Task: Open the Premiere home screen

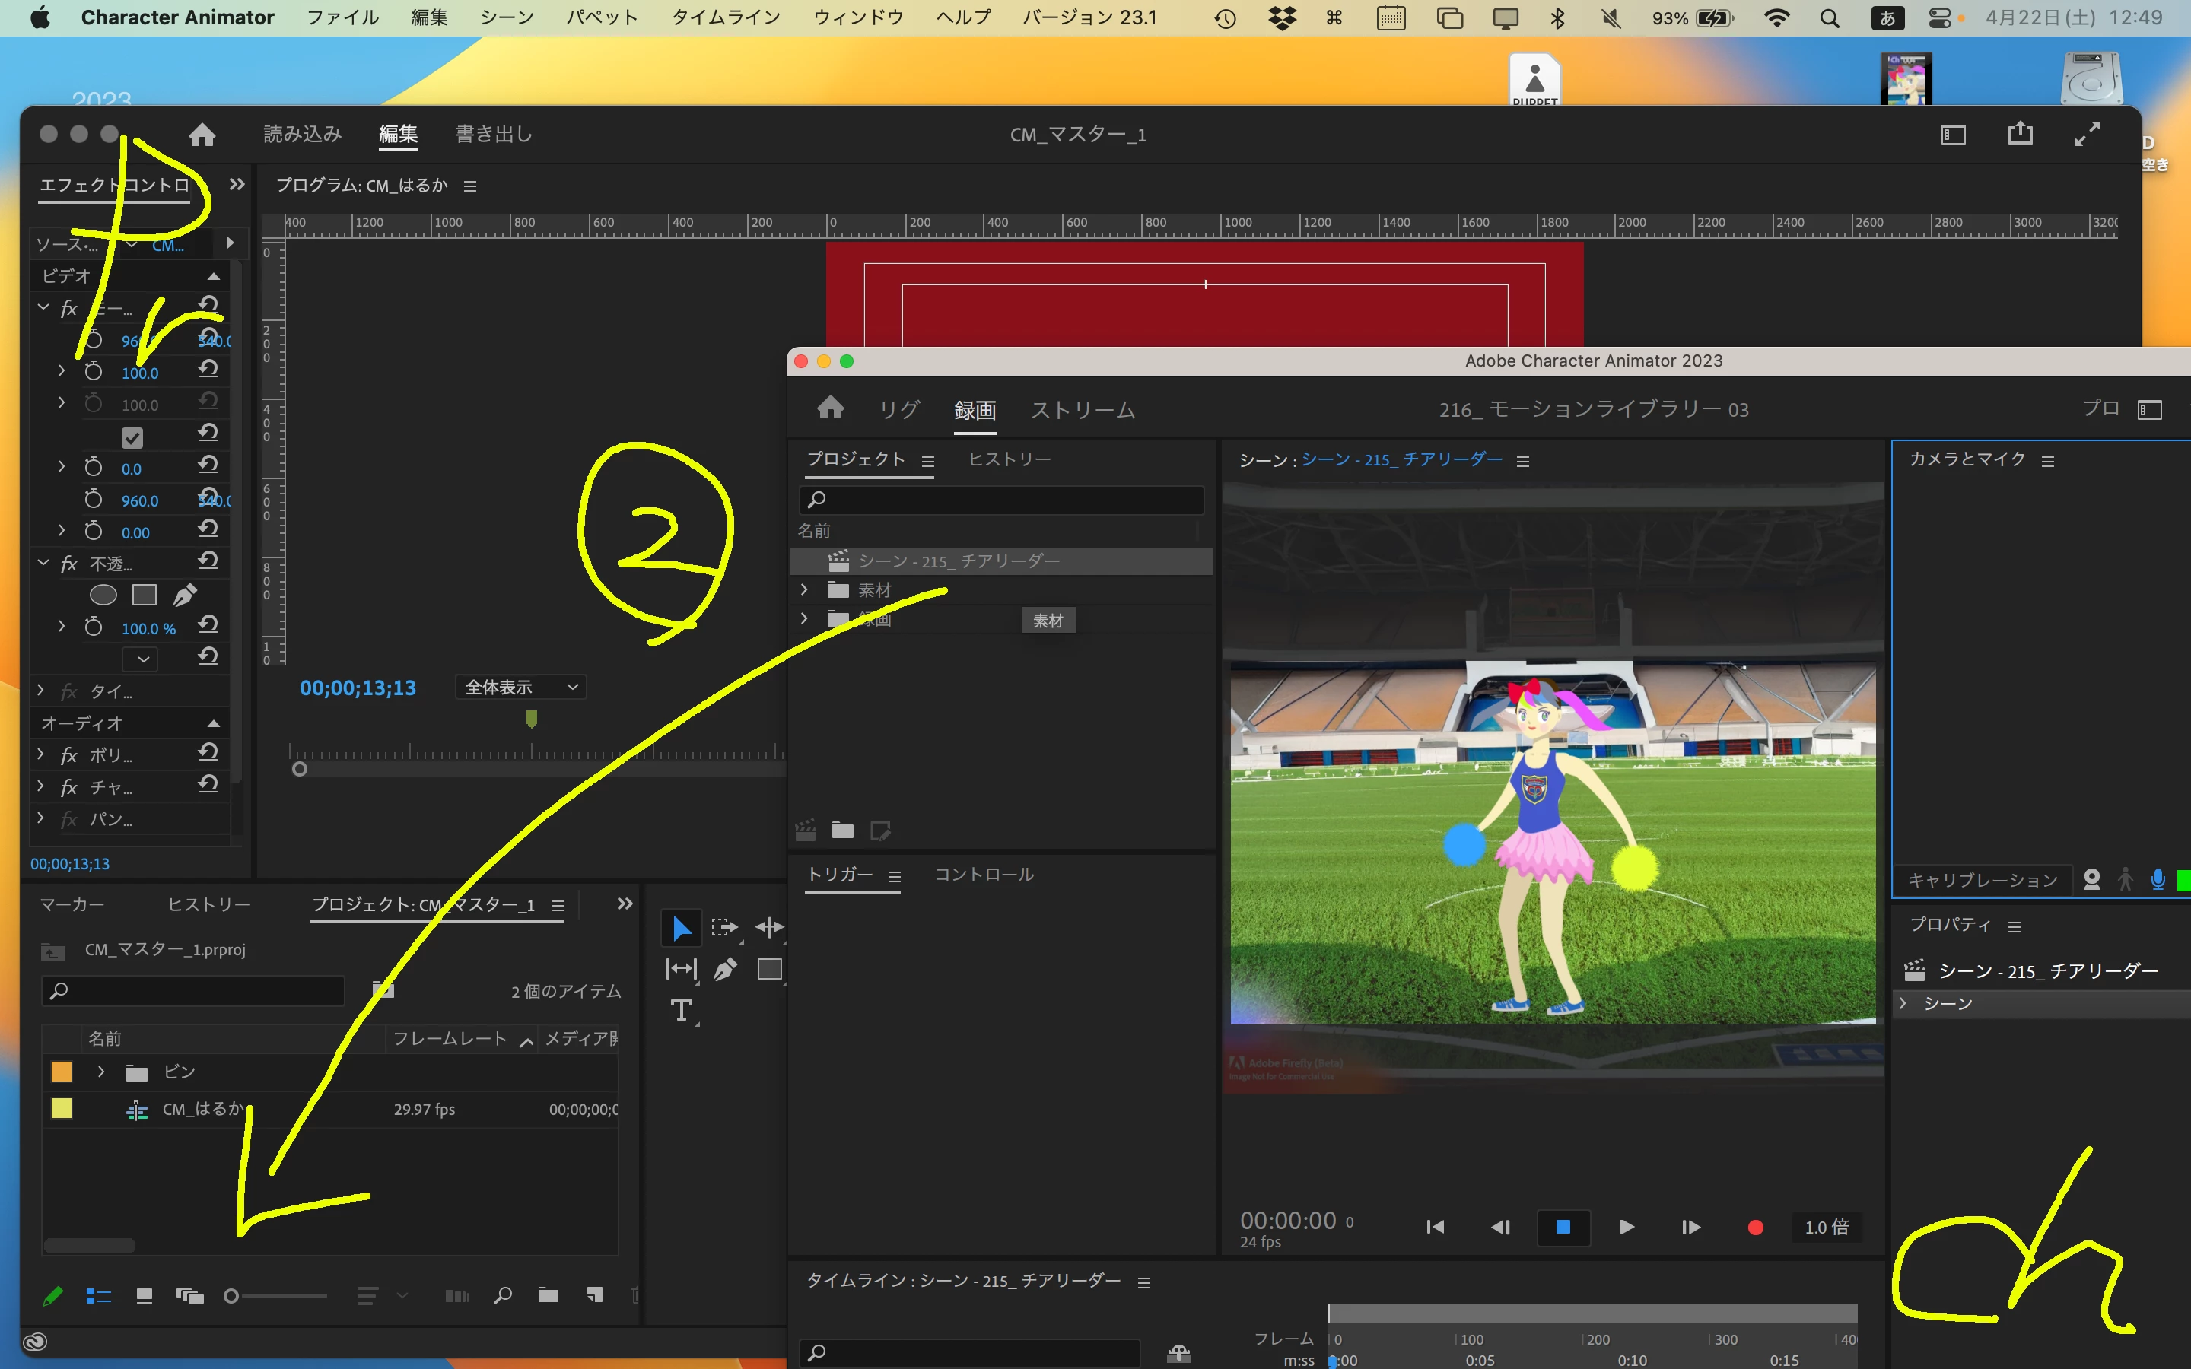Action: click(x=202, y=135)
